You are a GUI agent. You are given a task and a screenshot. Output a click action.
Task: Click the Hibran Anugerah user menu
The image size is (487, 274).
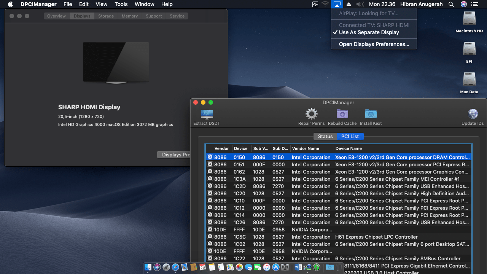click(x=422, y=4)
